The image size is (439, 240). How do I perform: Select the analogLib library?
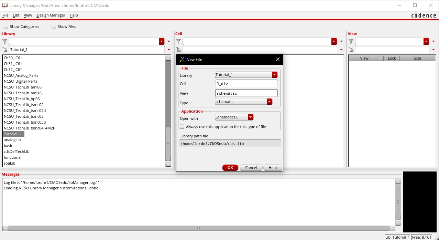click(x=12, y=140)
